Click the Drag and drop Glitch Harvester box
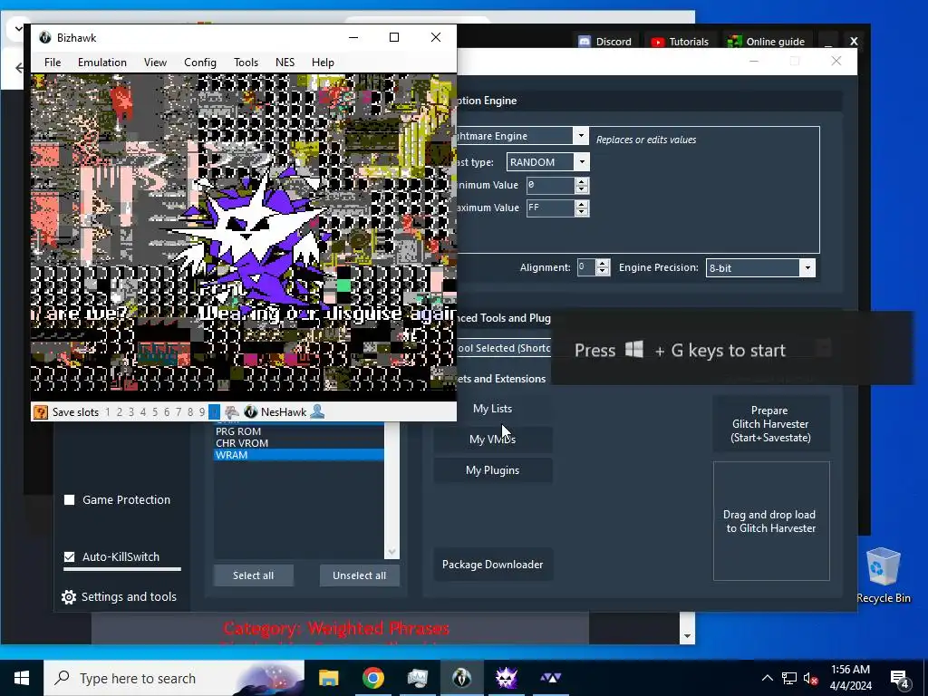 [771, 521]
